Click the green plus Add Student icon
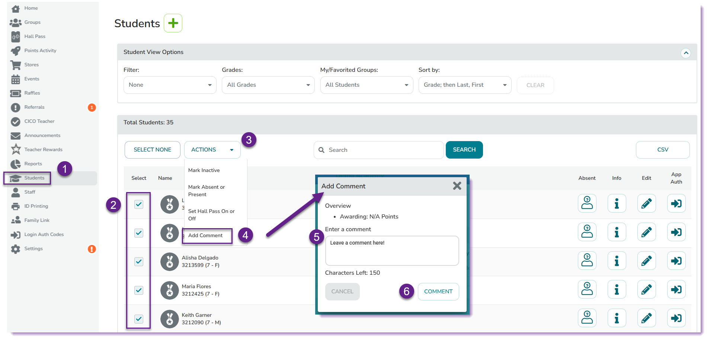 (173, 23)
